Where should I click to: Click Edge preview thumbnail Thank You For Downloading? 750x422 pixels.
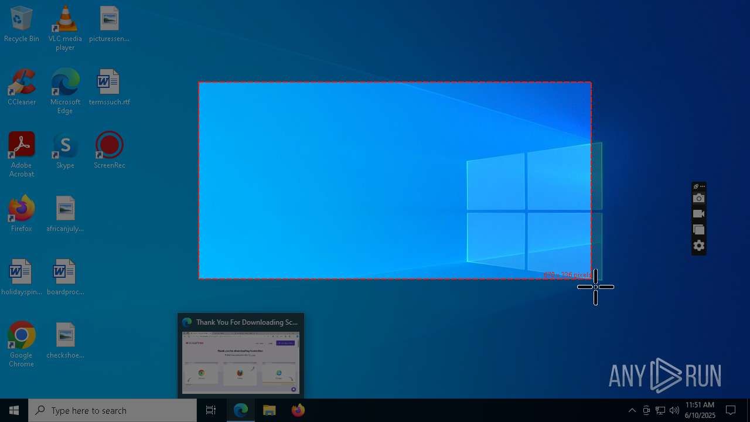click(x=241, y=356)
